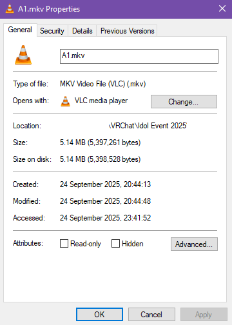Viewport: 232px width, 325px height.
Task: Switch to the Security tab
Action: click(52, 31)
